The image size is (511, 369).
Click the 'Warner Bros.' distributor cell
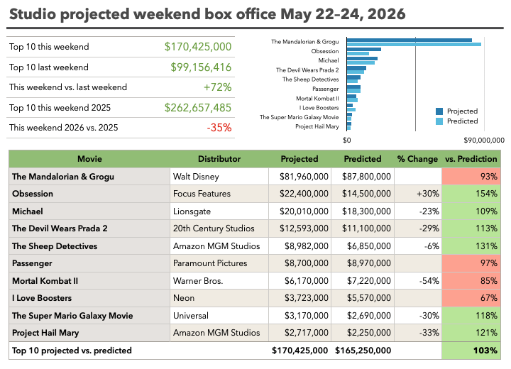(219, 281)
